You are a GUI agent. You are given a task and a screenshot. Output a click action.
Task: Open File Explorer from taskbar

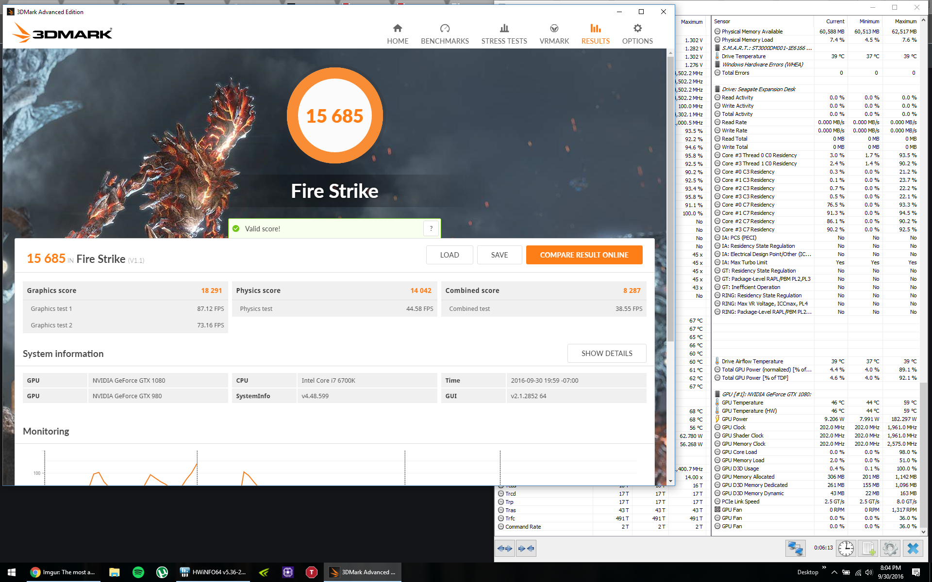[114, 572]
